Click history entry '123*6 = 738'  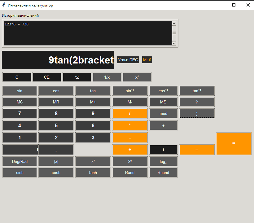click(x=16, y=24)
